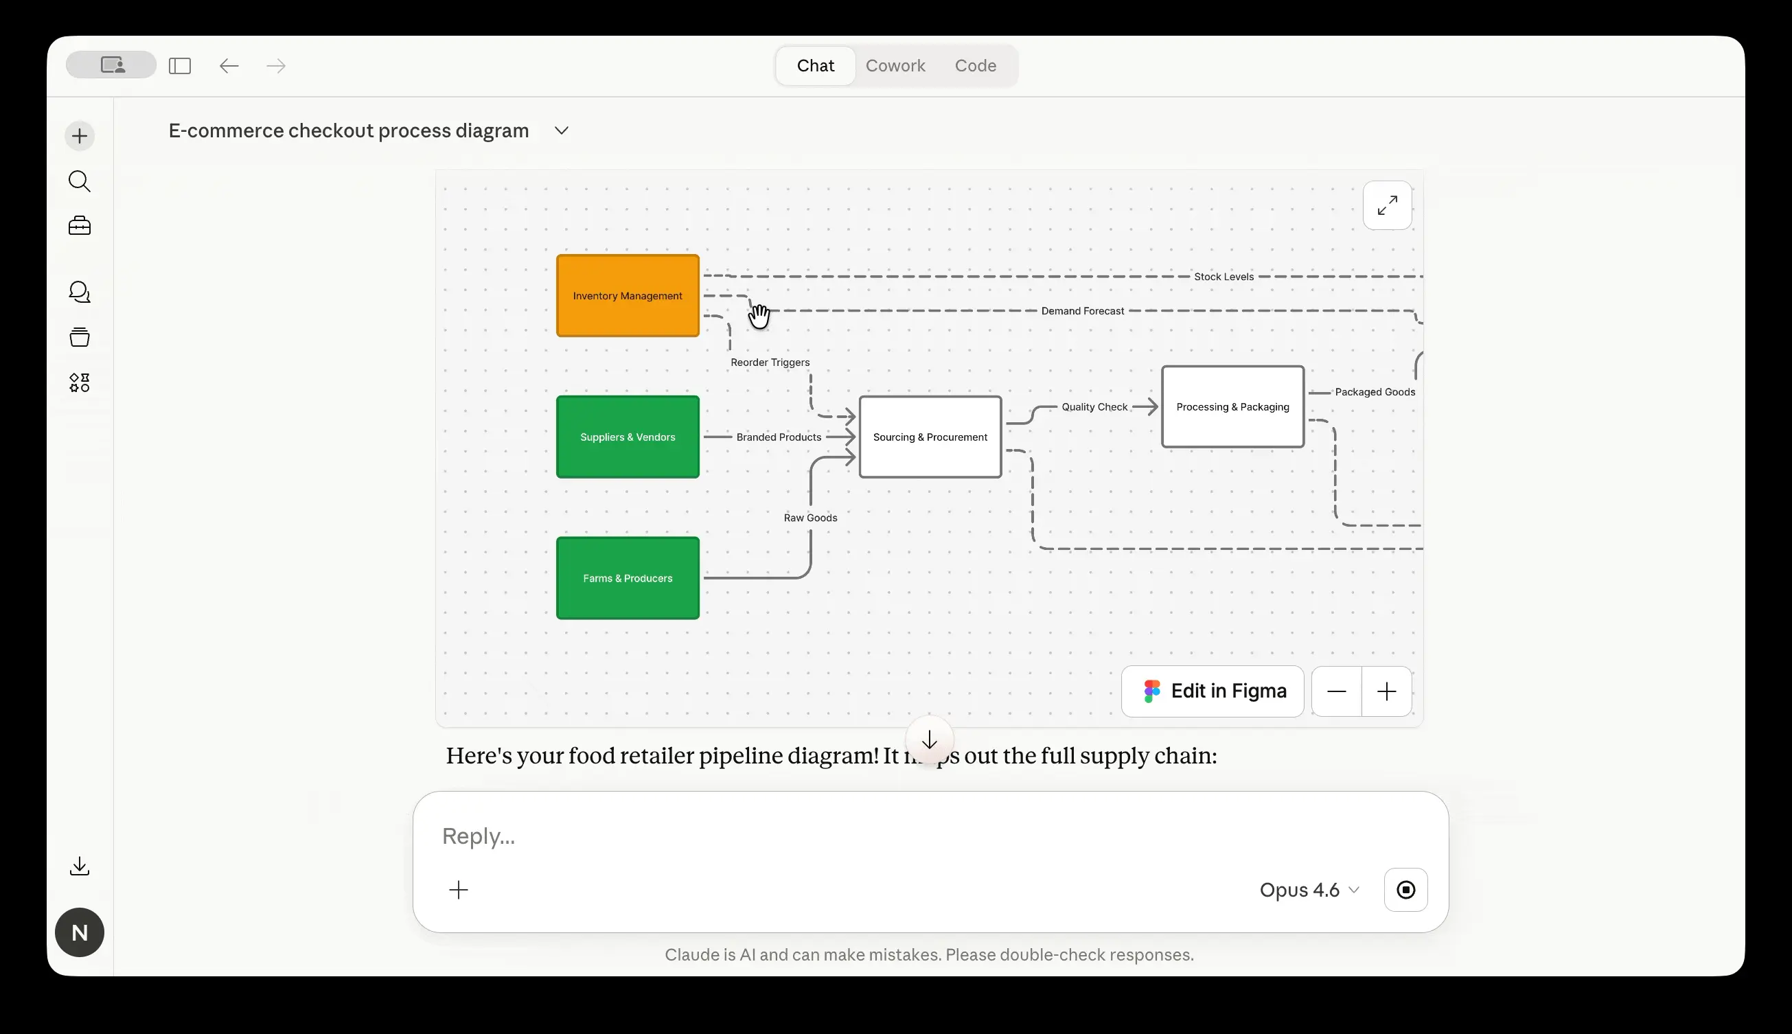The image size is (1792, 1034).
Task: Switch to the Cowork tab
Action: [895, 65]
